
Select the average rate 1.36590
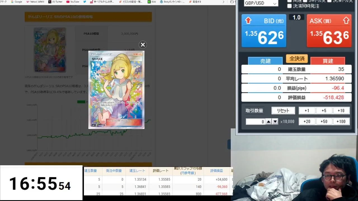tap(335, 79)
